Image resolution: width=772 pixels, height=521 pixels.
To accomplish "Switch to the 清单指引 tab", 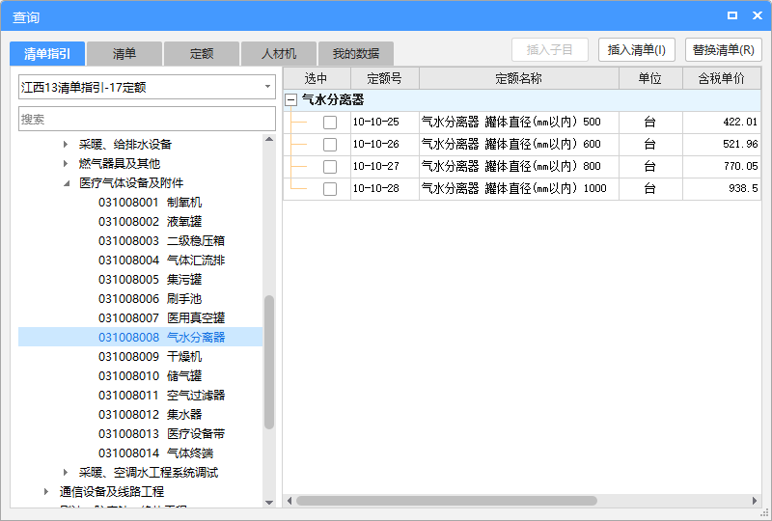I will click(47, 54).
